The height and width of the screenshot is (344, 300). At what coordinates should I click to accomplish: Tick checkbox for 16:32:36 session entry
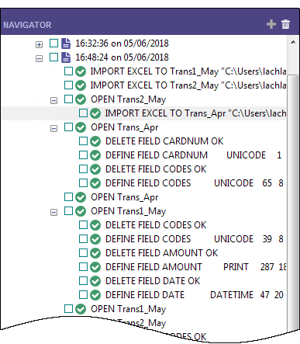pyautogui.click(x=53, y=43)
